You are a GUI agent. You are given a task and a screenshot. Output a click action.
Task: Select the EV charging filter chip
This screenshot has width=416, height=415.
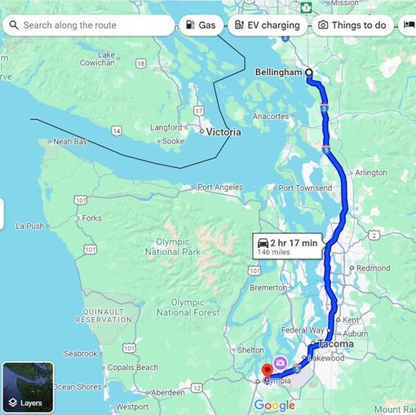[x=268, y=25]
